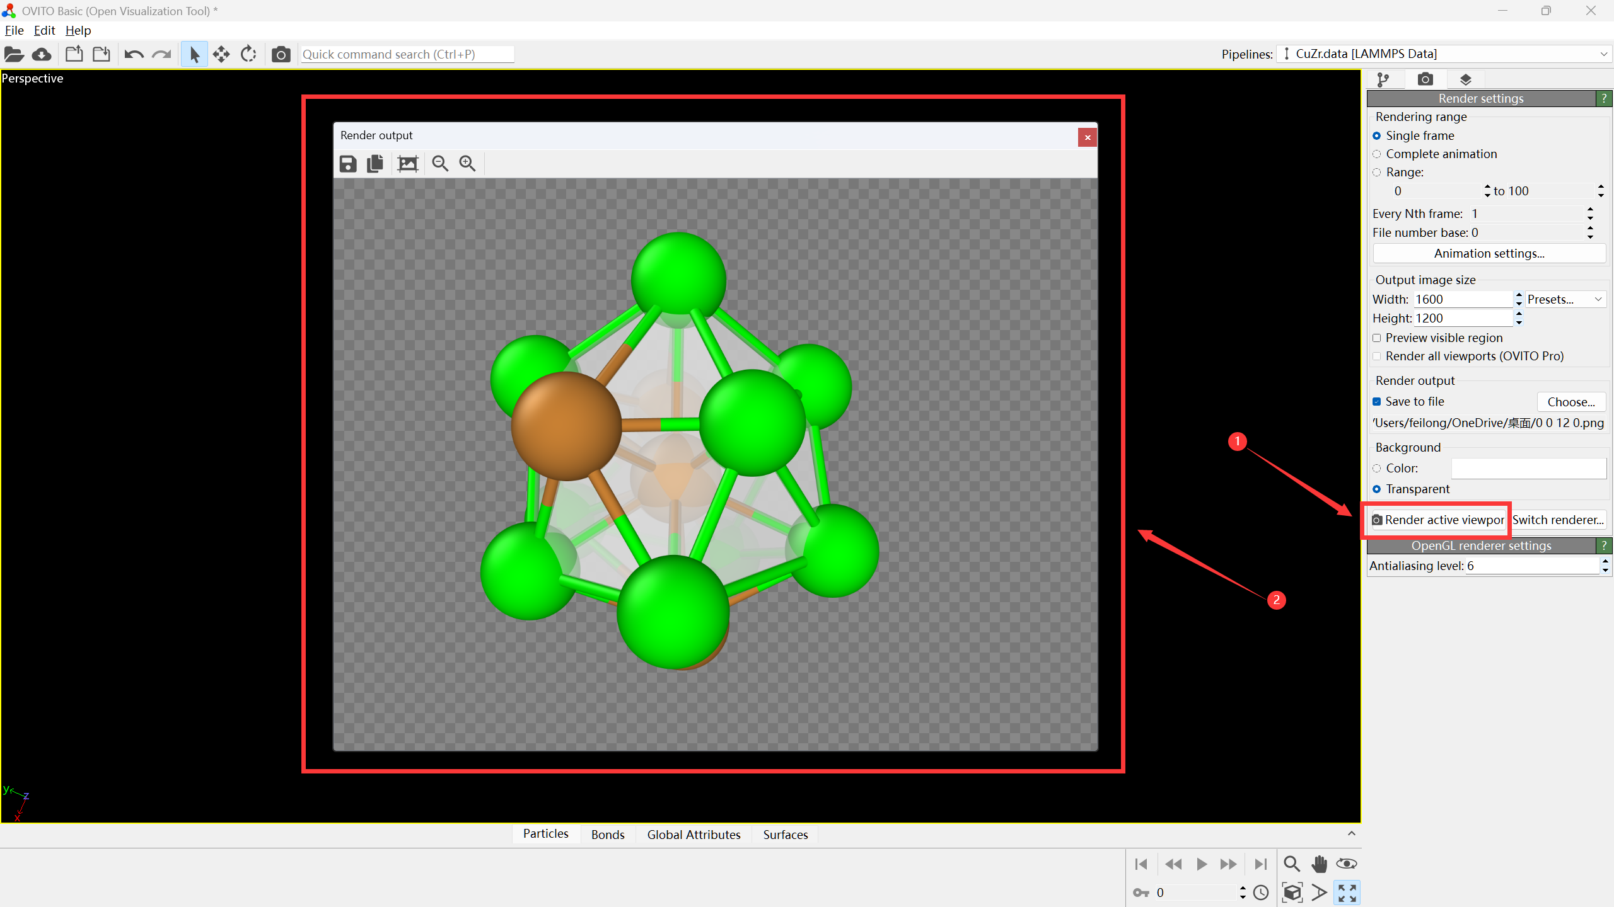Click the background Color swatch
The width and height of the screenshot is (1614, 907).
1528,469
